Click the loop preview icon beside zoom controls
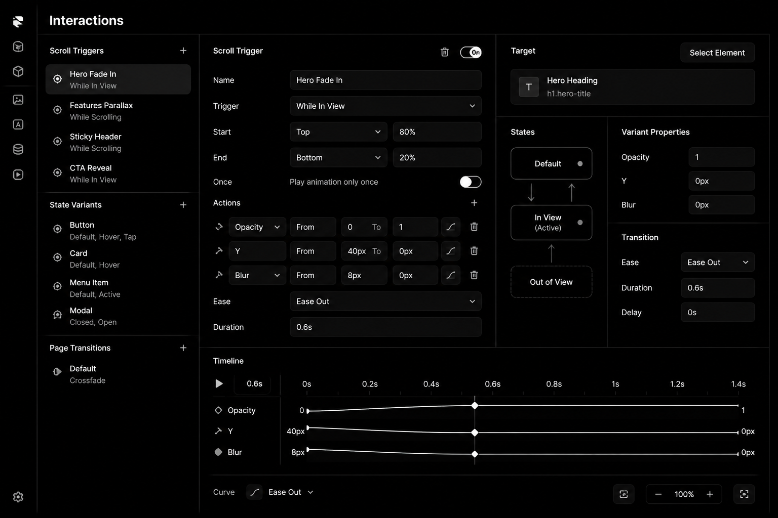 (x=624, y=494)
